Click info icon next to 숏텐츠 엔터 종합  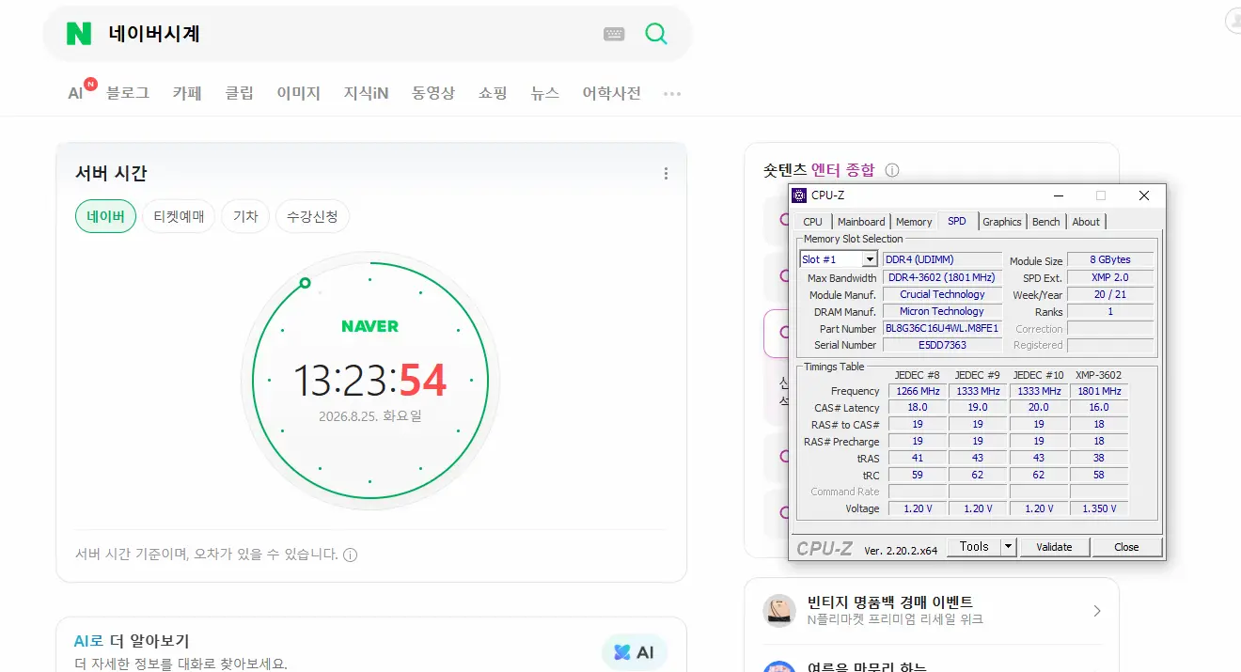(x=892, y=170)
